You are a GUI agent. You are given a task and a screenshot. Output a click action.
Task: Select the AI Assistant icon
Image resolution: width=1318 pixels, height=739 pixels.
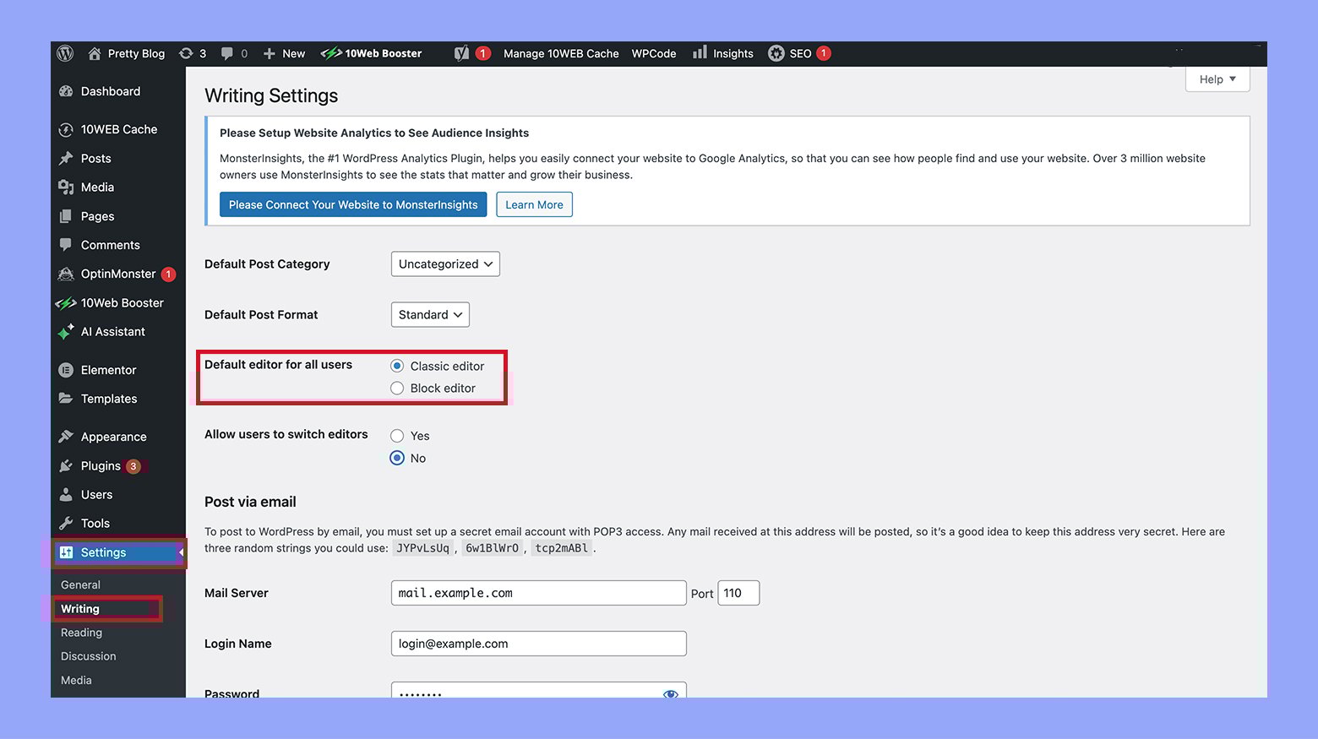tap(66, 331)
